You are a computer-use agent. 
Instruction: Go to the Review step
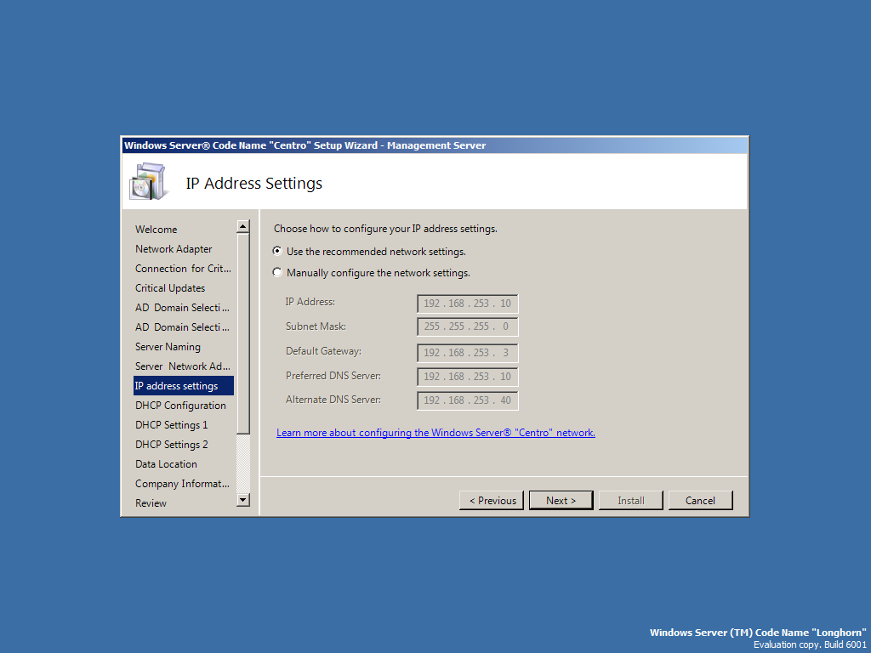(x=151, y=503)
